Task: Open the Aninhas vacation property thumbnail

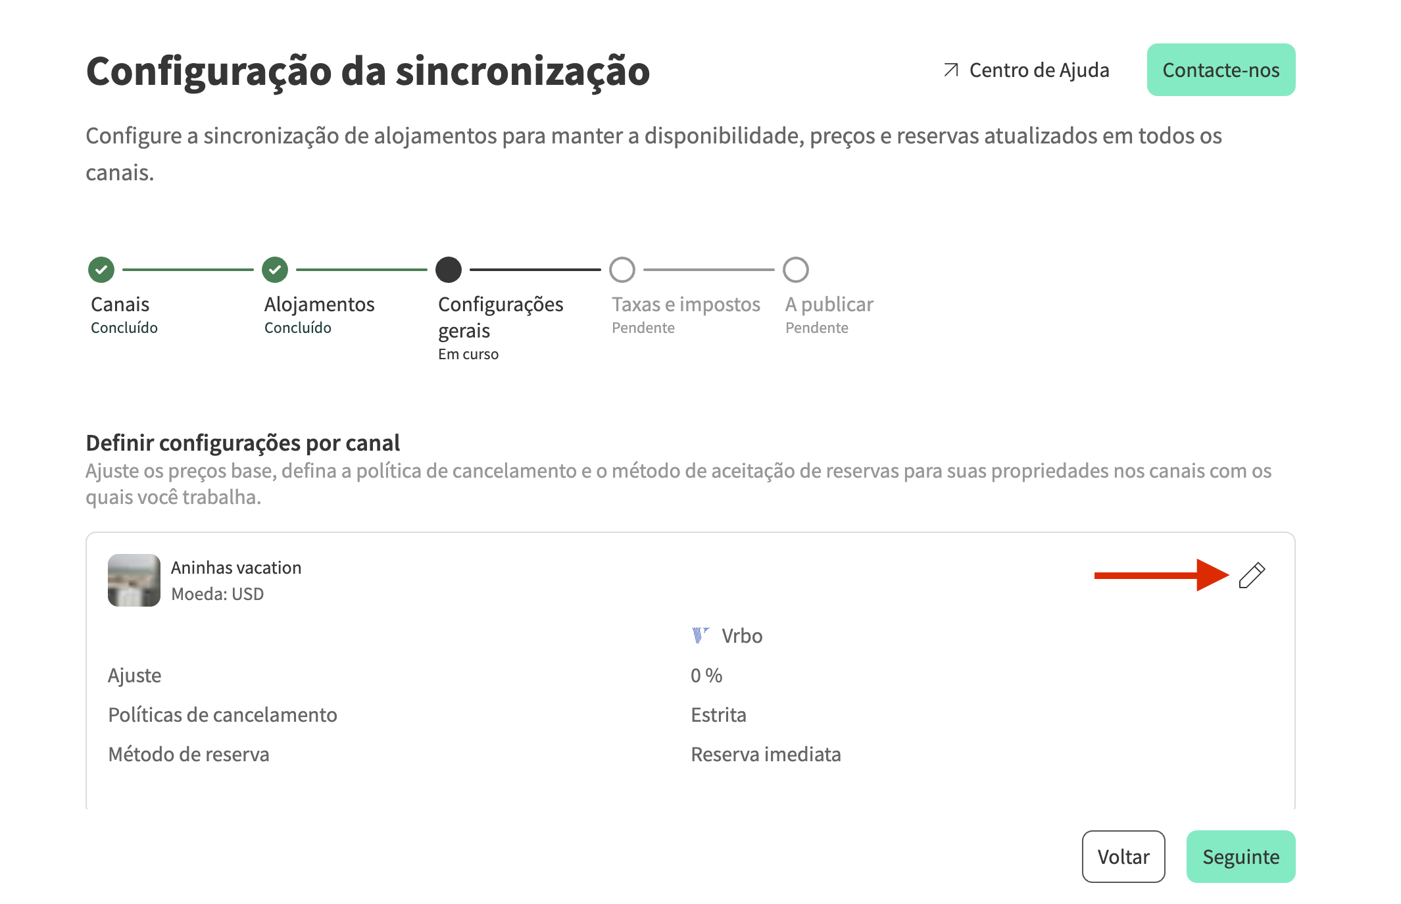Action: pyautogui.click(x=134, y=580)
